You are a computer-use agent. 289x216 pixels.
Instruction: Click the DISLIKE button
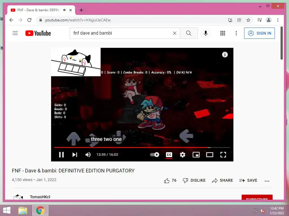194,181
